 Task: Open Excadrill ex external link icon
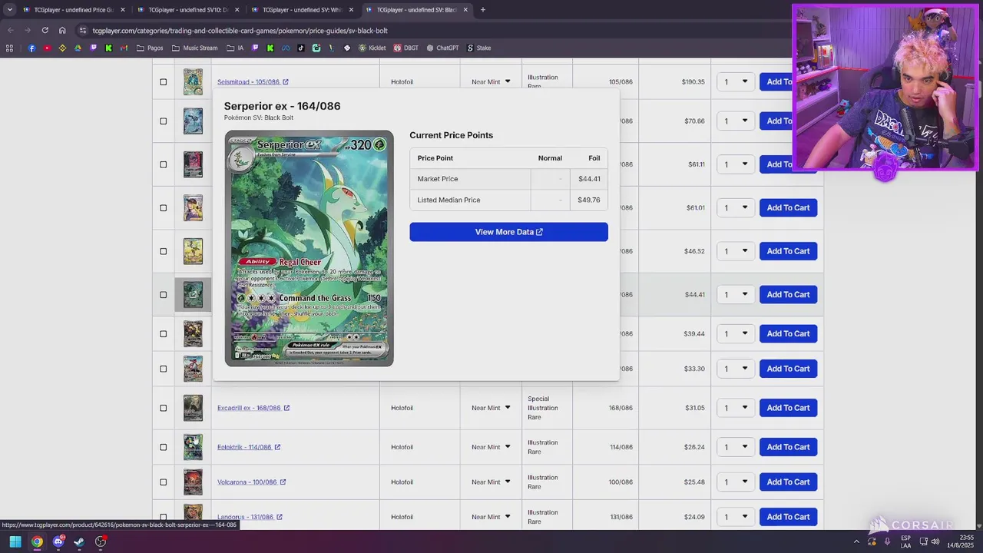click(286, 408)
